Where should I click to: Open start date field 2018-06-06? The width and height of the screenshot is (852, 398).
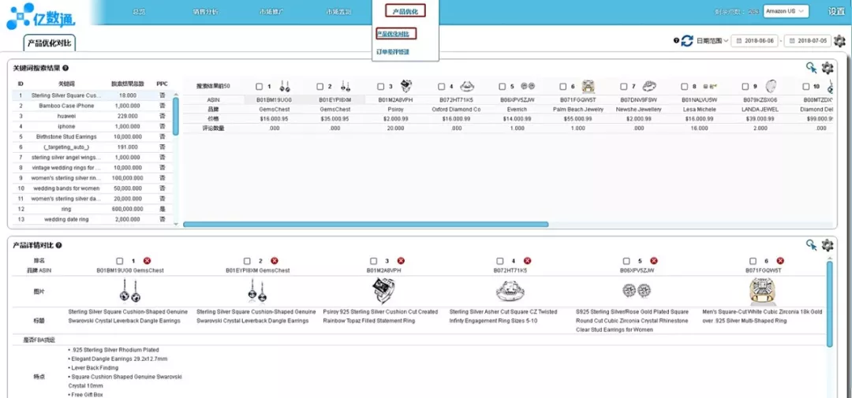(756, 41)
